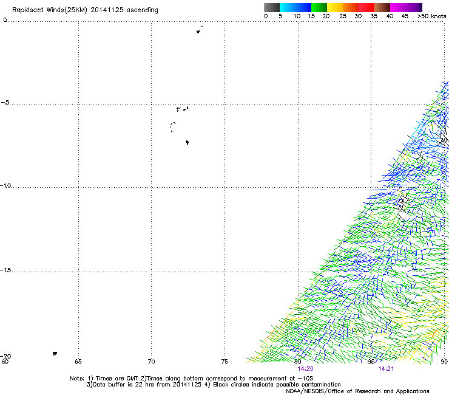The height and width of the screenshot is (395, 449).
Task: Click the '85' longitude axis label
Action: pos(371,362)
